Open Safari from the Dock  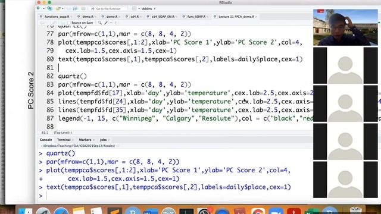point(61,210)
